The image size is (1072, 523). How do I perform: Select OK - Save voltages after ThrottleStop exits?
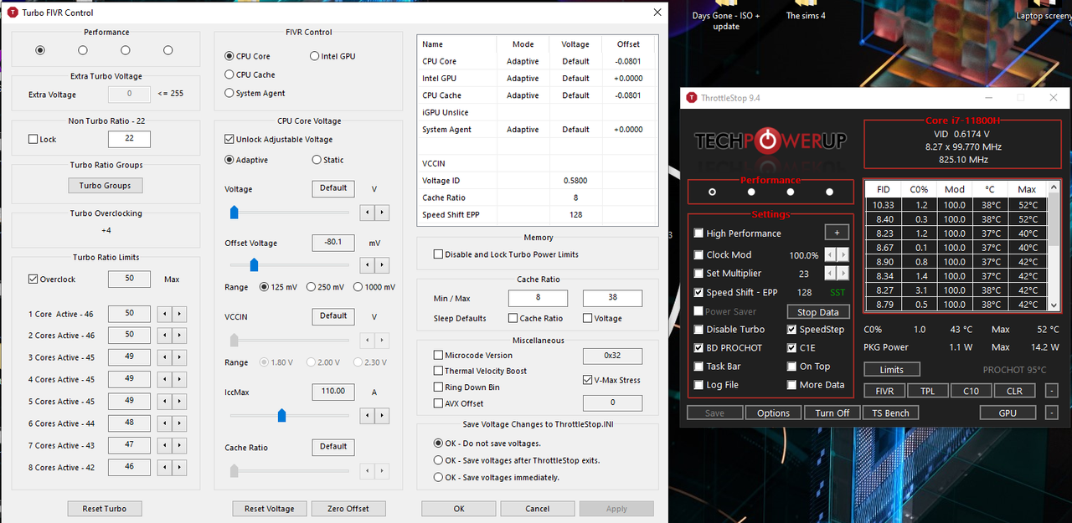pyautogui.click(x=438, y=460)
